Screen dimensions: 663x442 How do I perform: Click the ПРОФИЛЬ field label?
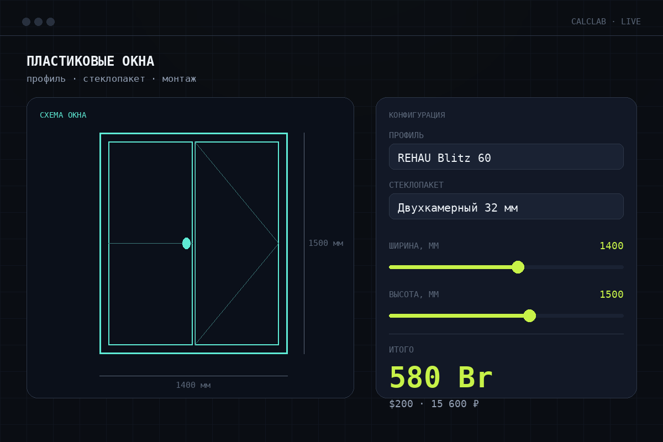407,135
